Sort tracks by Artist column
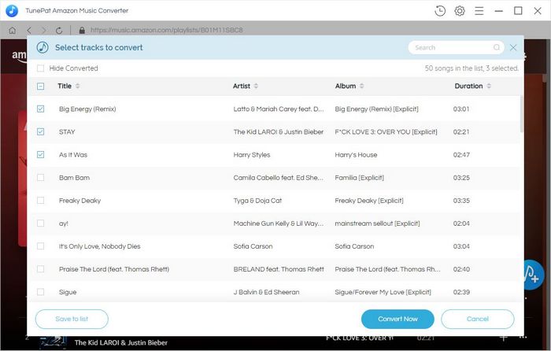551x351 pixels. coord(256,86)
